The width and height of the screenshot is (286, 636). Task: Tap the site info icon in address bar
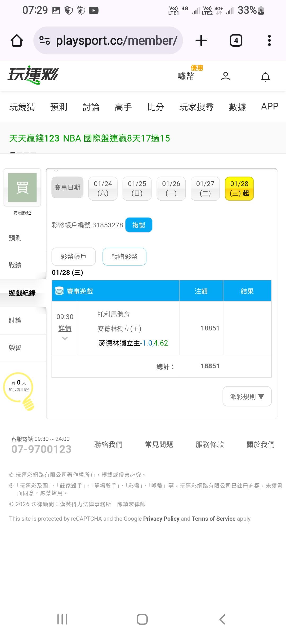(44, 41)
